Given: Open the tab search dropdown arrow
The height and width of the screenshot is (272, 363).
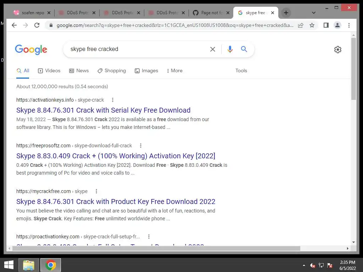Looking at the screenshot, I should tap(314, 13).
